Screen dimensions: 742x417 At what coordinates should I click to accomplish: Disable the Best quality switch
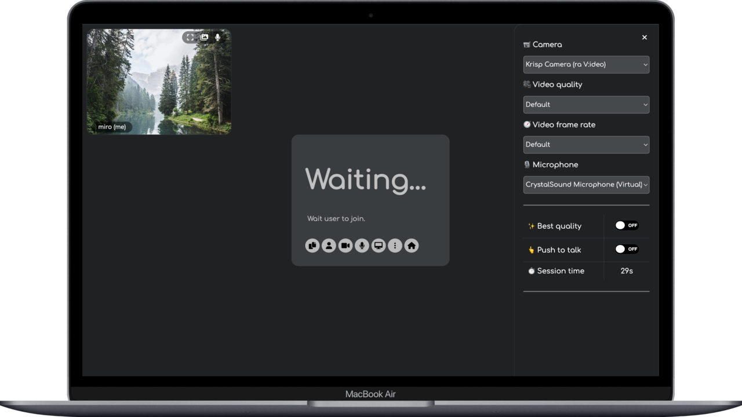626,225
